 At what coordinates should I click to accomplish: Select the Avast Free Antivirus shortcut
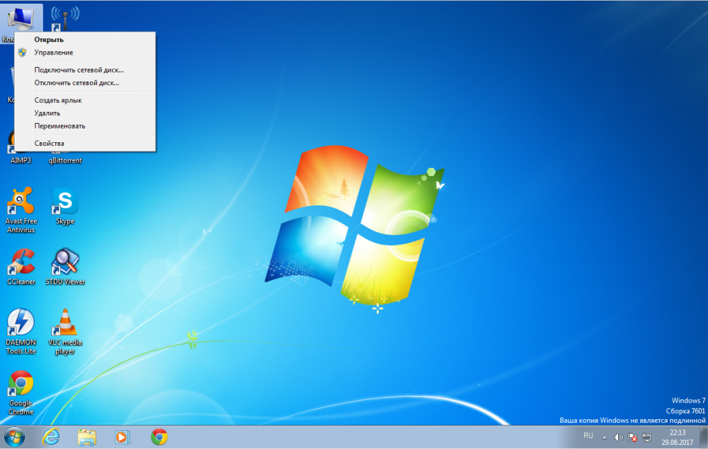point(21,204)
